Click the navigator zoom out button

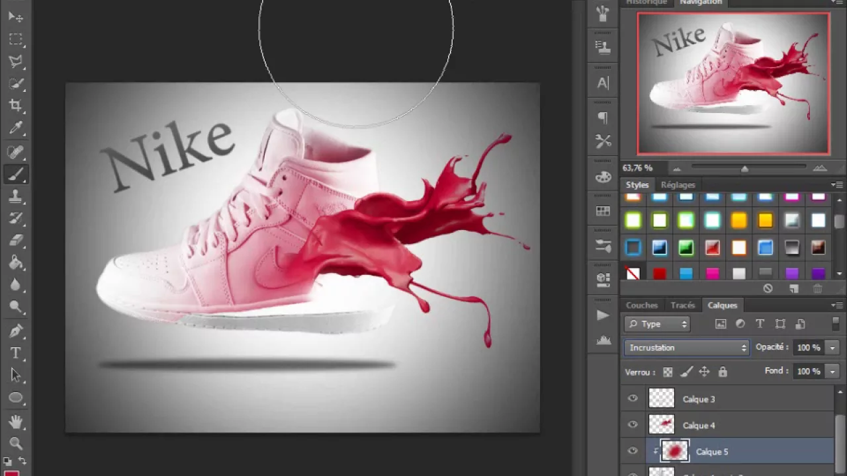pos(676,169)
